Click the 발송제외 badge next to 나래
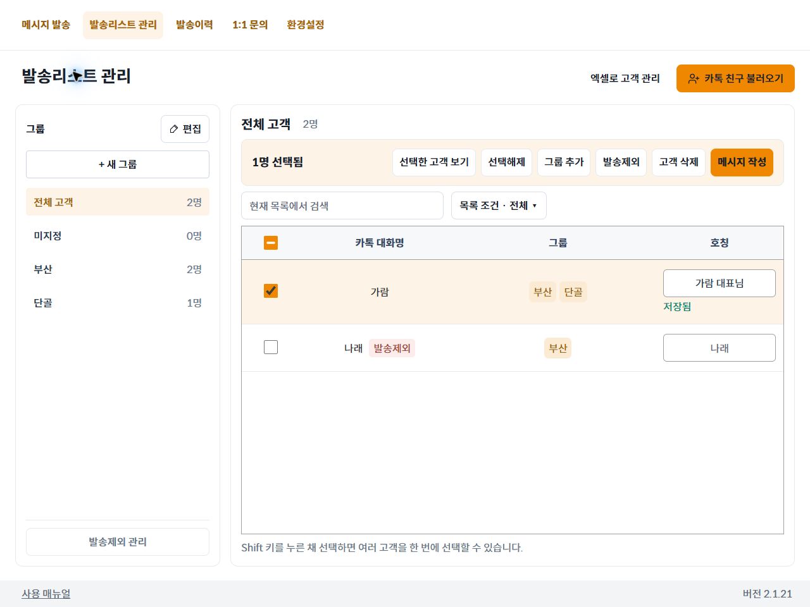 pos(392,348)
